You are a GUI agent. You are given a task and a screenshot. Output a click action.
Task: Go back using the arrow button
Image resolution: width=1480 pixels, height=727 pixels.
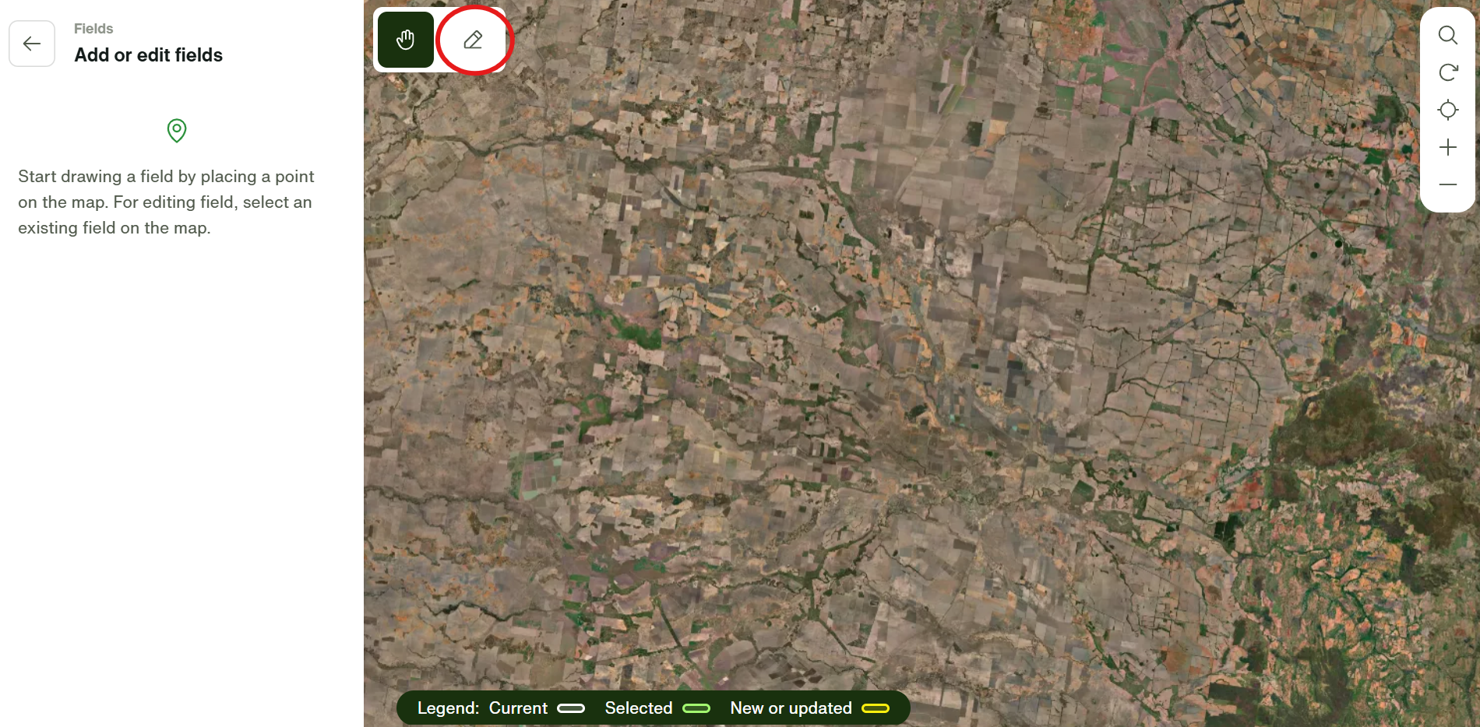point(32,44)
